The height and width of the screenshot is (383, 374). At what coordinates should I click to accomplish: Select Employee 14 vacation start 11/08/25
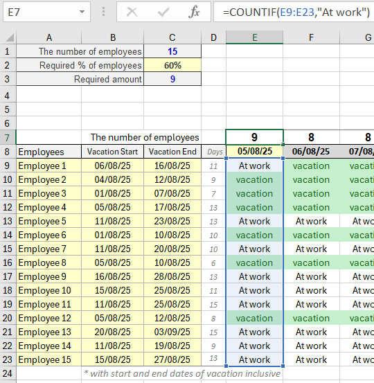113,346
